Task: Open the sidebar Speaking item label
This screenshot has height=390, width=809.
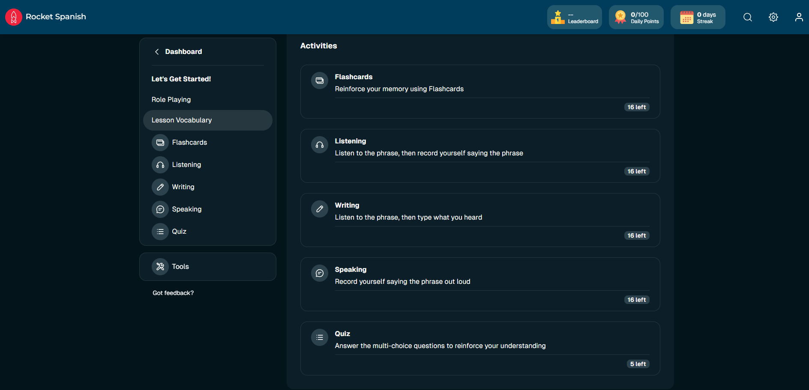Action: click(x=187, y=209)
